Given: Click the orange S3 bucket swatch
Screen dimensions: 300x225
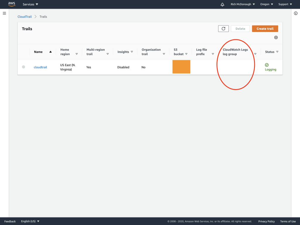Looking at the screenshot, I should pos(181,67).
